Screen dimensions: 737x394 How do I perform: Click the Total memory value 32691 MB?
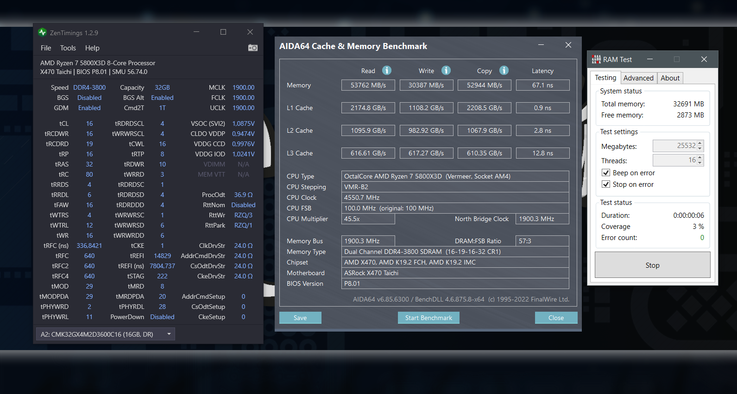pyautogui.click(x=688, y=104)
